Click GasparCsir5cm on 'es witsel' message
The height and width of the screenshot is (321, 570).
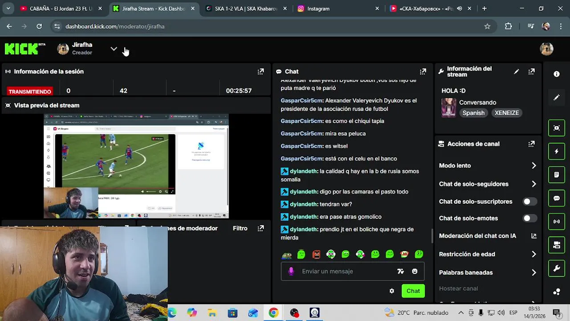pos(301,146)
